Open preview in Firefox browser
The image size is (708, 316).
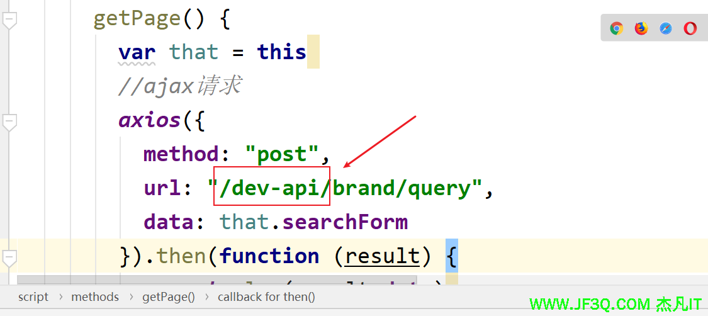[641, 28]
